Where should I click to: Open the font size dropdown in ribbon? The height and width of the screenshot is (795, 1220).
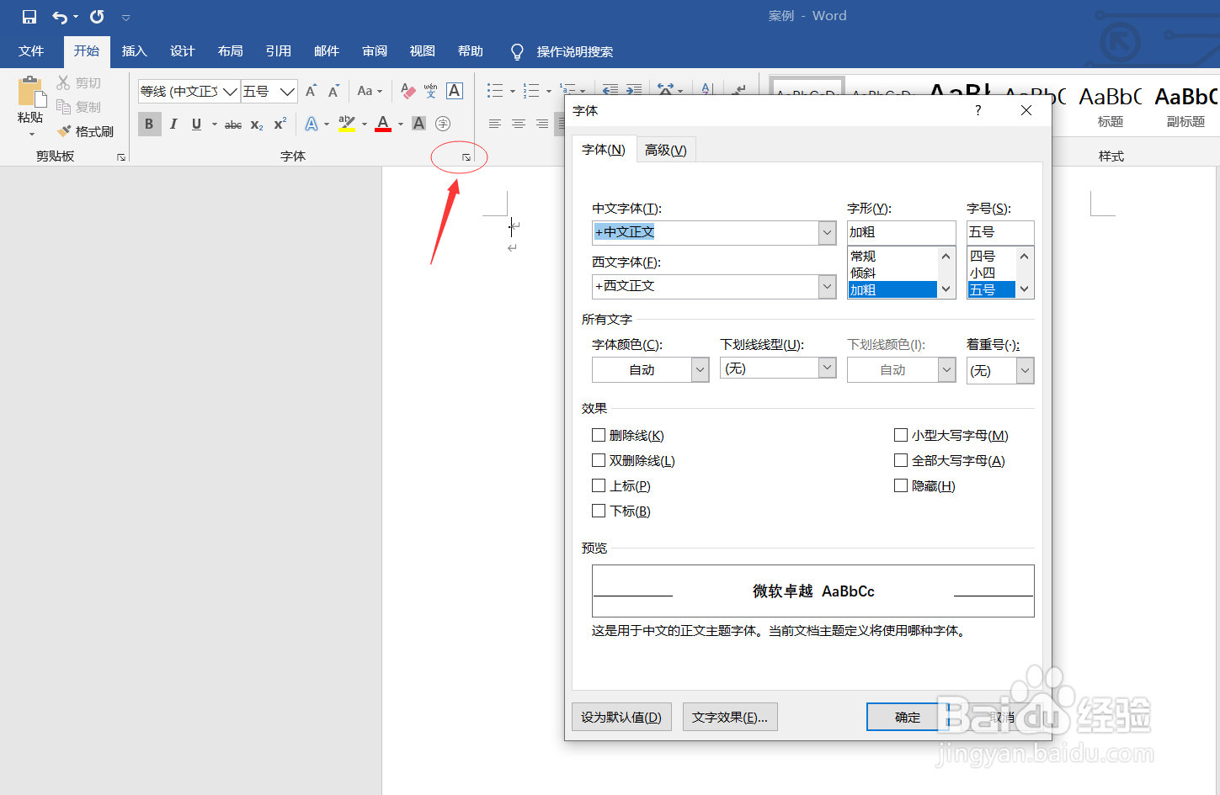[x=286, y=91]
